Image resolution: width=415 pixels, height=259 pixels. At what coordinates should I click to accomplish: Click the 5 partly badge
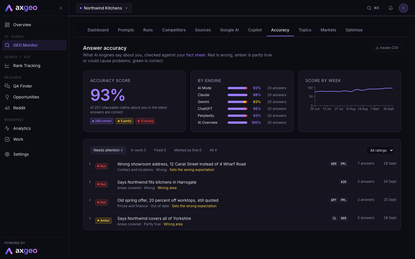124,121
